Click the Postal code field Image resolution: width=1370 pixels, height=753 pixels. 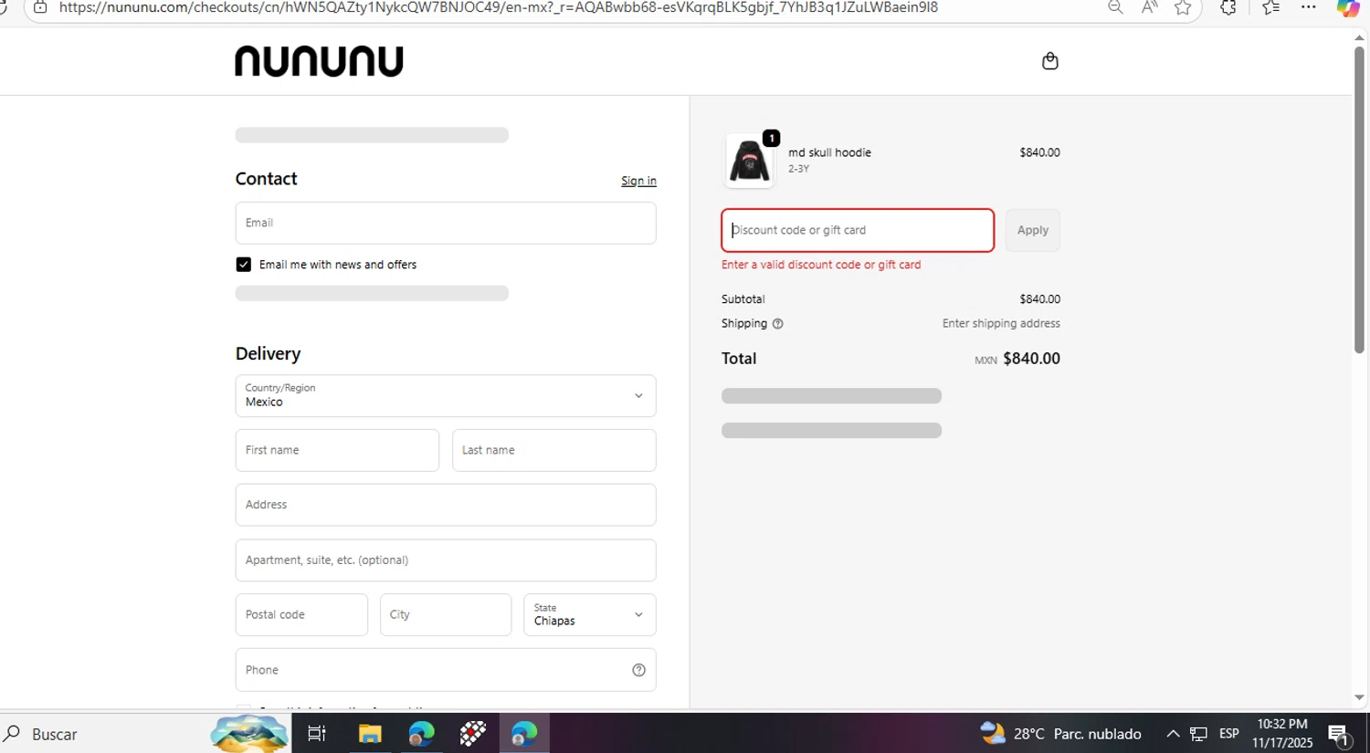(301, 615)
